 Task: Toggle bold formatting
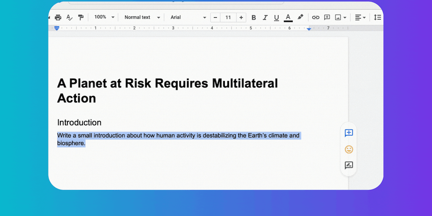tap(254, 17)
